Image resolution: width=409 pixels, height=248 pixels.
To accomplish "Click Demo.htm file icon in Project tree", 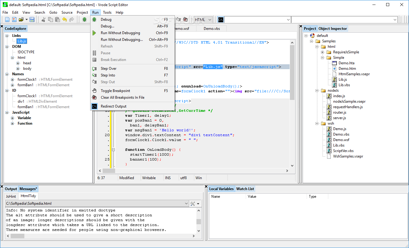I will point(334,69).
